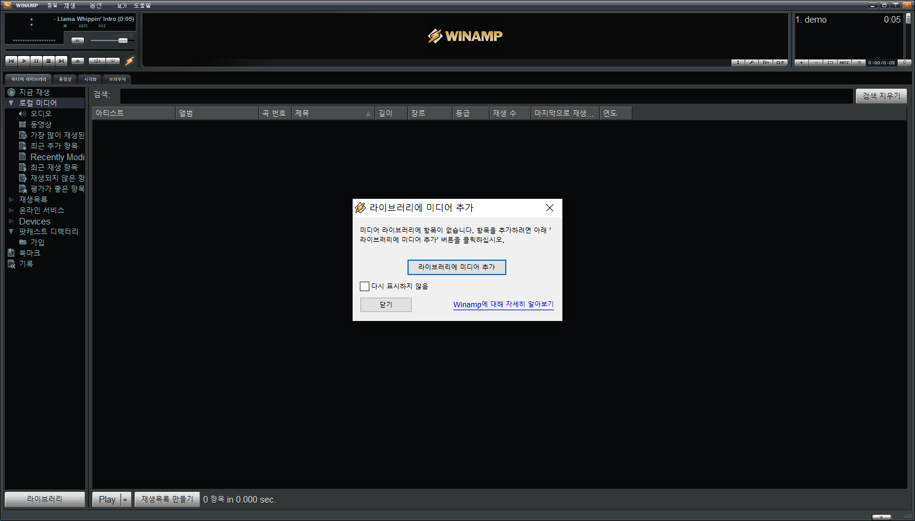Switch to the 동영상 tab

pyautogui.click(x=65, y=79)
